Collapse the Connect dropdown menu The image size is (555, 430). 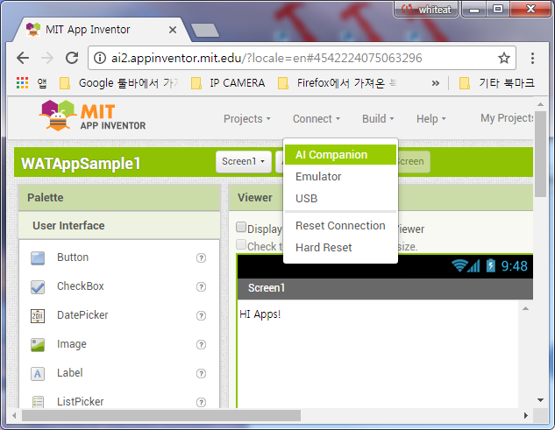coord(317,119)
